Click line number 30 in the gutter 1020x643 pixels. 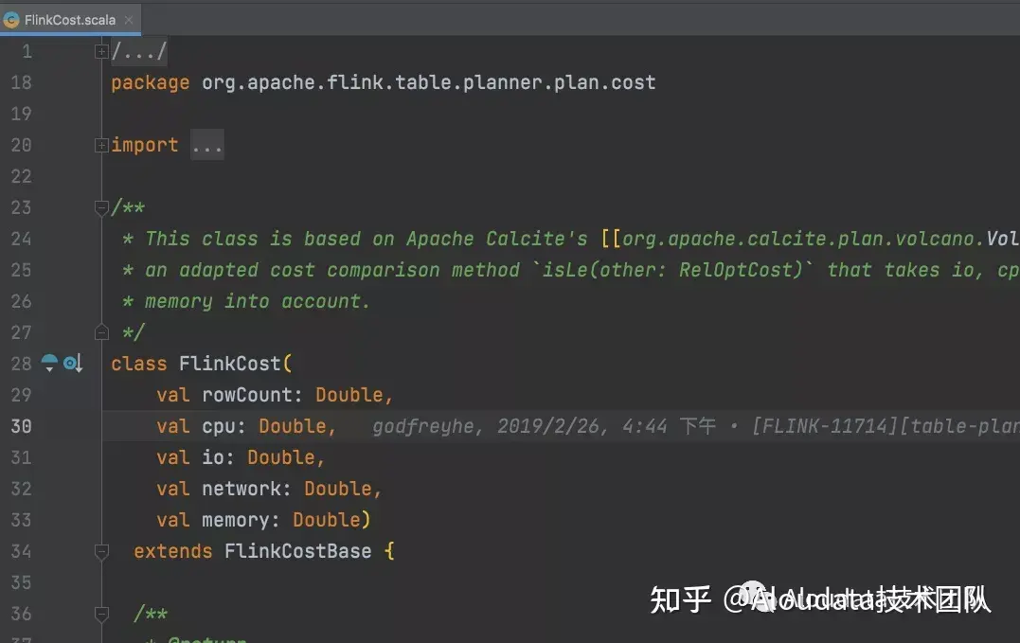coord(21,426)
